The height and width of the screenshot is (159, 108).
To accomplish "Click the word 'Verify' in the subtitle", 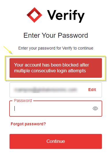I will pos(67,48).
